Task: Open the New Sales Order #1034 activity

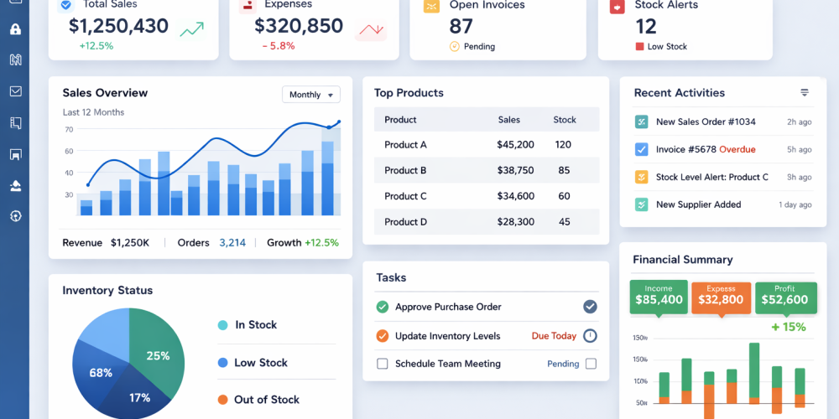Action: click(706, 122)
